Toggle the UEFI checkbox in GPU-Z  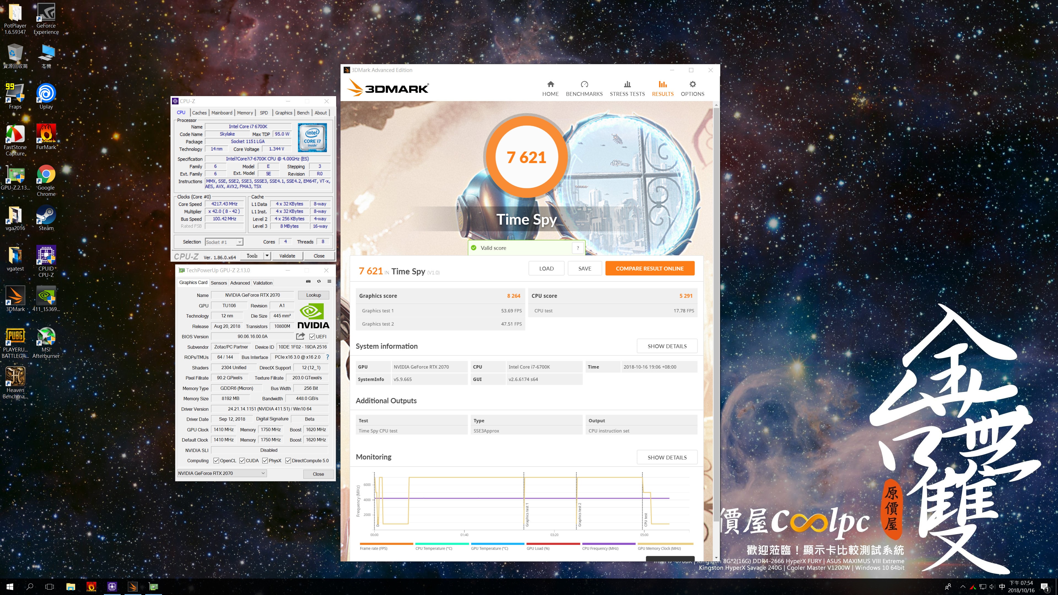(312, 337)
